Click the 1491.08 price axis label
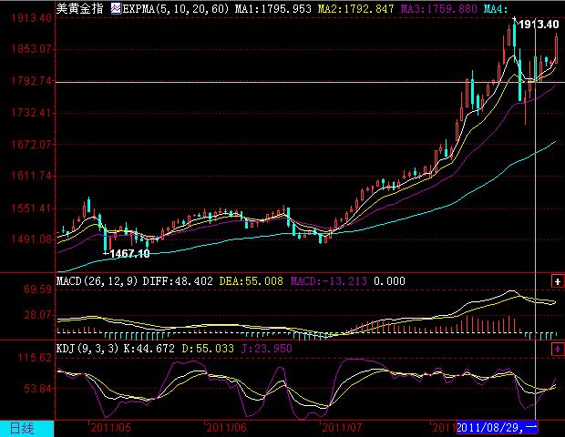Screen dimensions: 565x437 tap(31, 239)
